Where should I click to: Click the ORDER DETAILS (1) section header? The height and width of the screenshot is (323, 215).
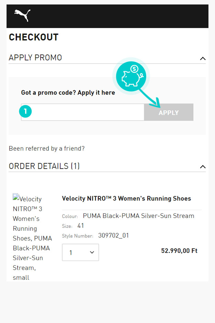44,166
